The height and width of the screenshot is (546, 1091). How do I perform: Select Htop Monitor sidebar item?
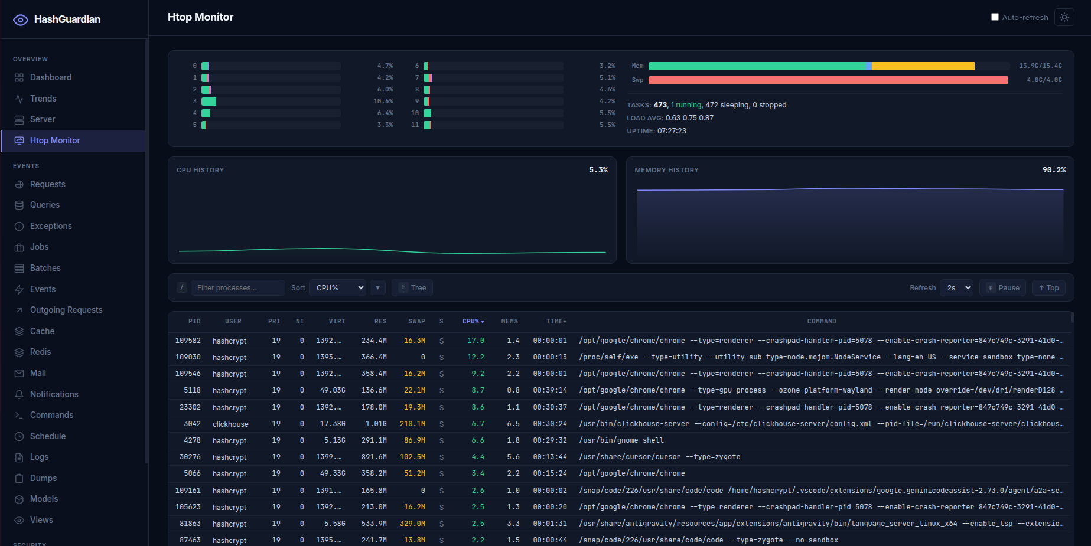click(73, 140)
